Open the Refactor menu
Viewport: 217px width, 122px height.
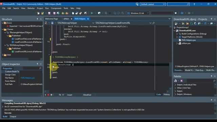(x=31, y=8)
